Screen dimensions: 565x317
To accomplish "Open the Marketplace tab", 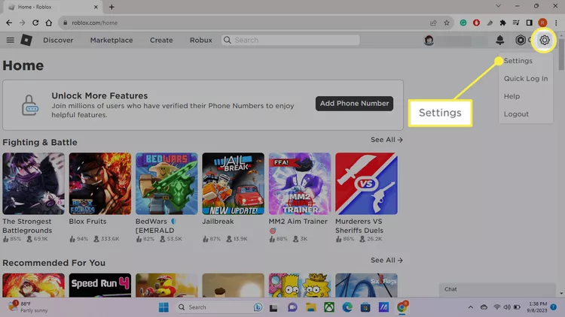I will 111,41.
